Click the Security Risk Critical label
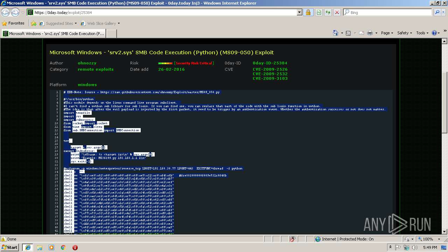The image size is (448, 252). point(194,63)
